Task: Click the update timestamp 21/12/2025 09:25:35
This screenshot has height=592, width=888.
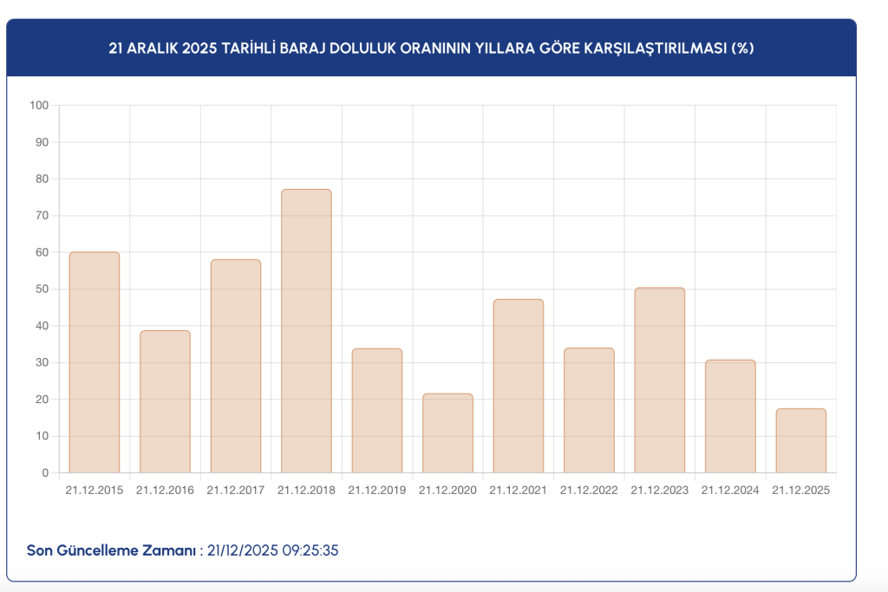Action: 272,550
